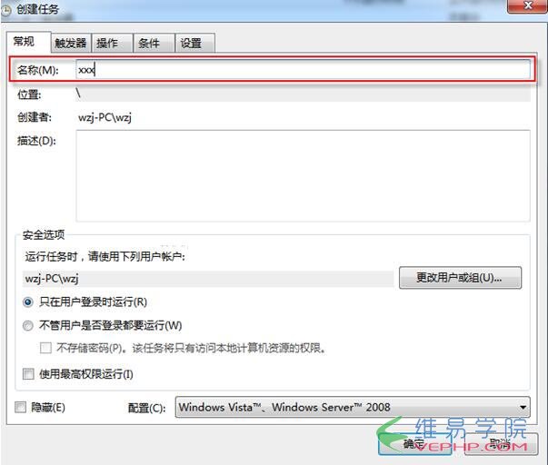Screen dimensions: 548x465
Task: Toggle the 隐藏(E) checkbox
Action: click(x=20, y=407)
